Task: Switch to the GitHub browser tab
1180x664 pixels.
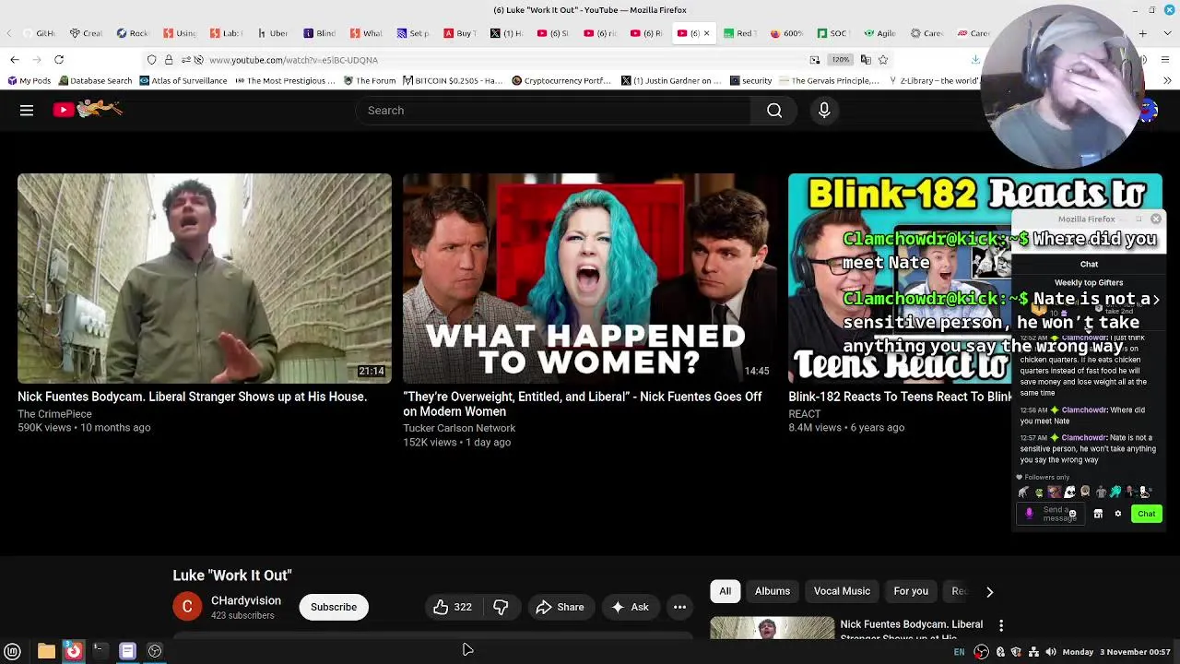Action: (39, 33)
